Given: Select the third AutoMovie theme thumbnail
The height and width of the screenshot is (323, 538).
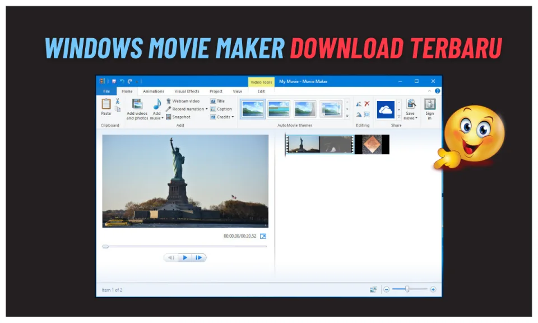Looking at the screenshot, I should coord(305,109).
